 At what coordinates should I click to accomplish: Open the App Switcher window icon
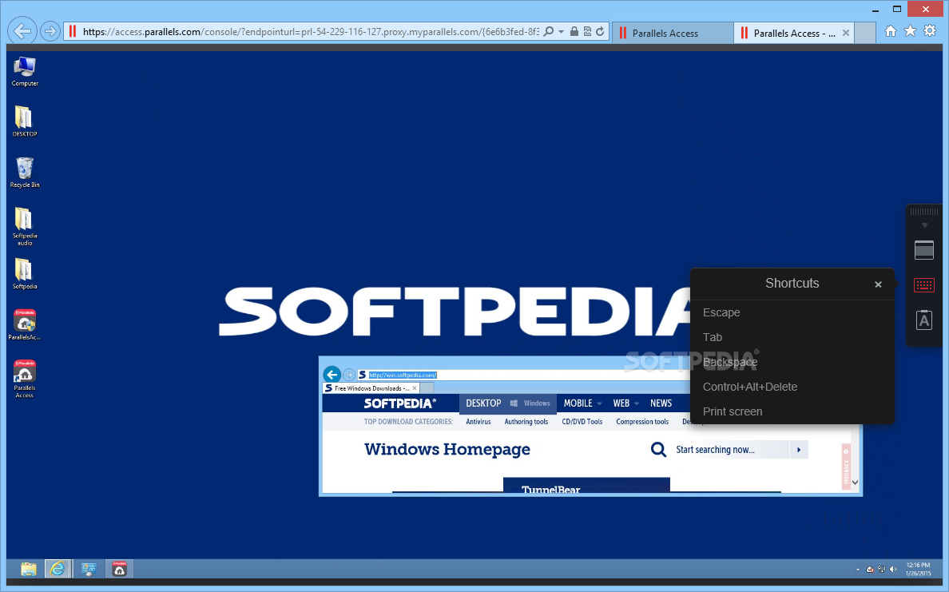coord(924,250)
